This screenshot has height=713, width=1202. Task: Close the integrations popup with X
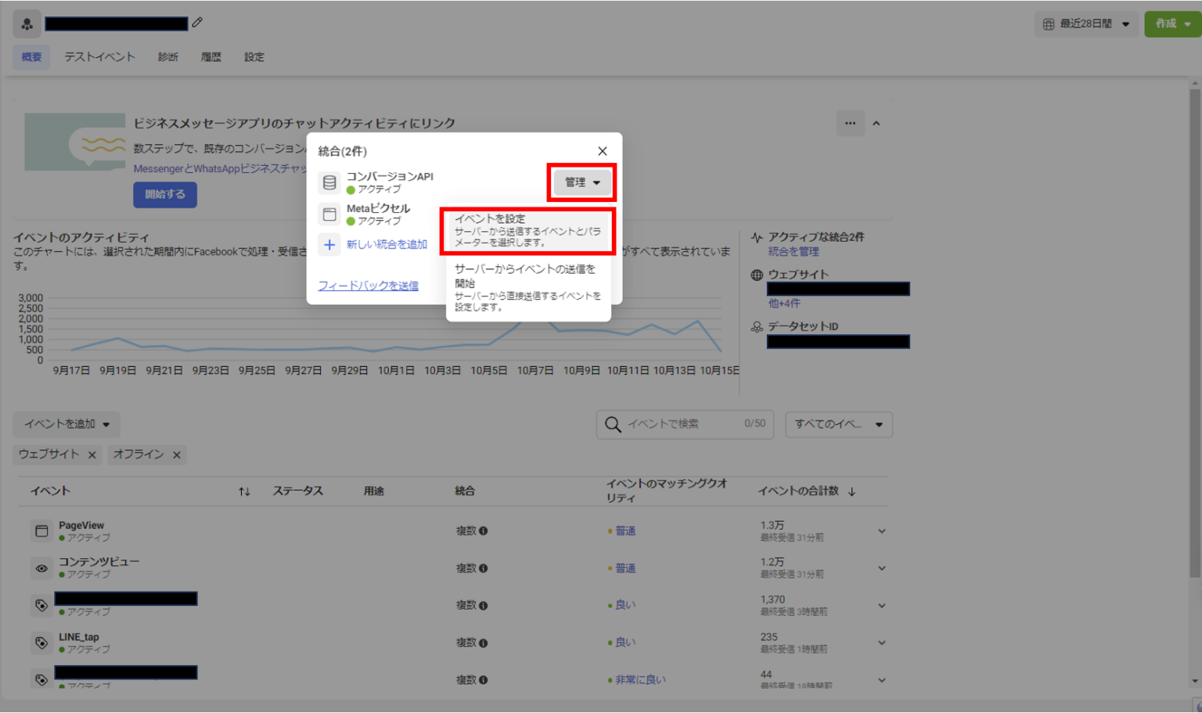click(602, 151)
